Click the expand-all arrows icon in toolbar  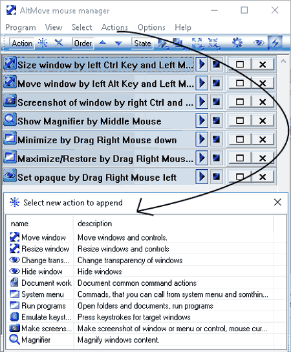pos(198,43)
